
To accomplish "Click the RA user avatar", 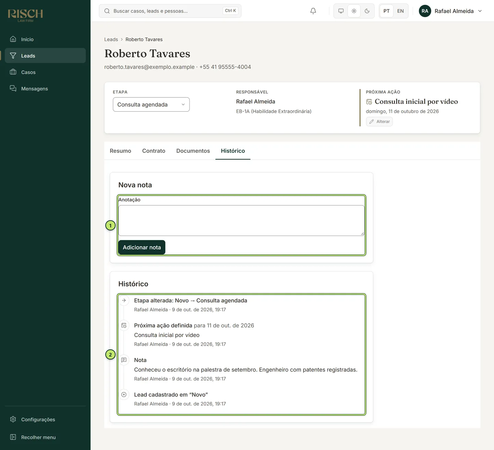I will (425, 11).
